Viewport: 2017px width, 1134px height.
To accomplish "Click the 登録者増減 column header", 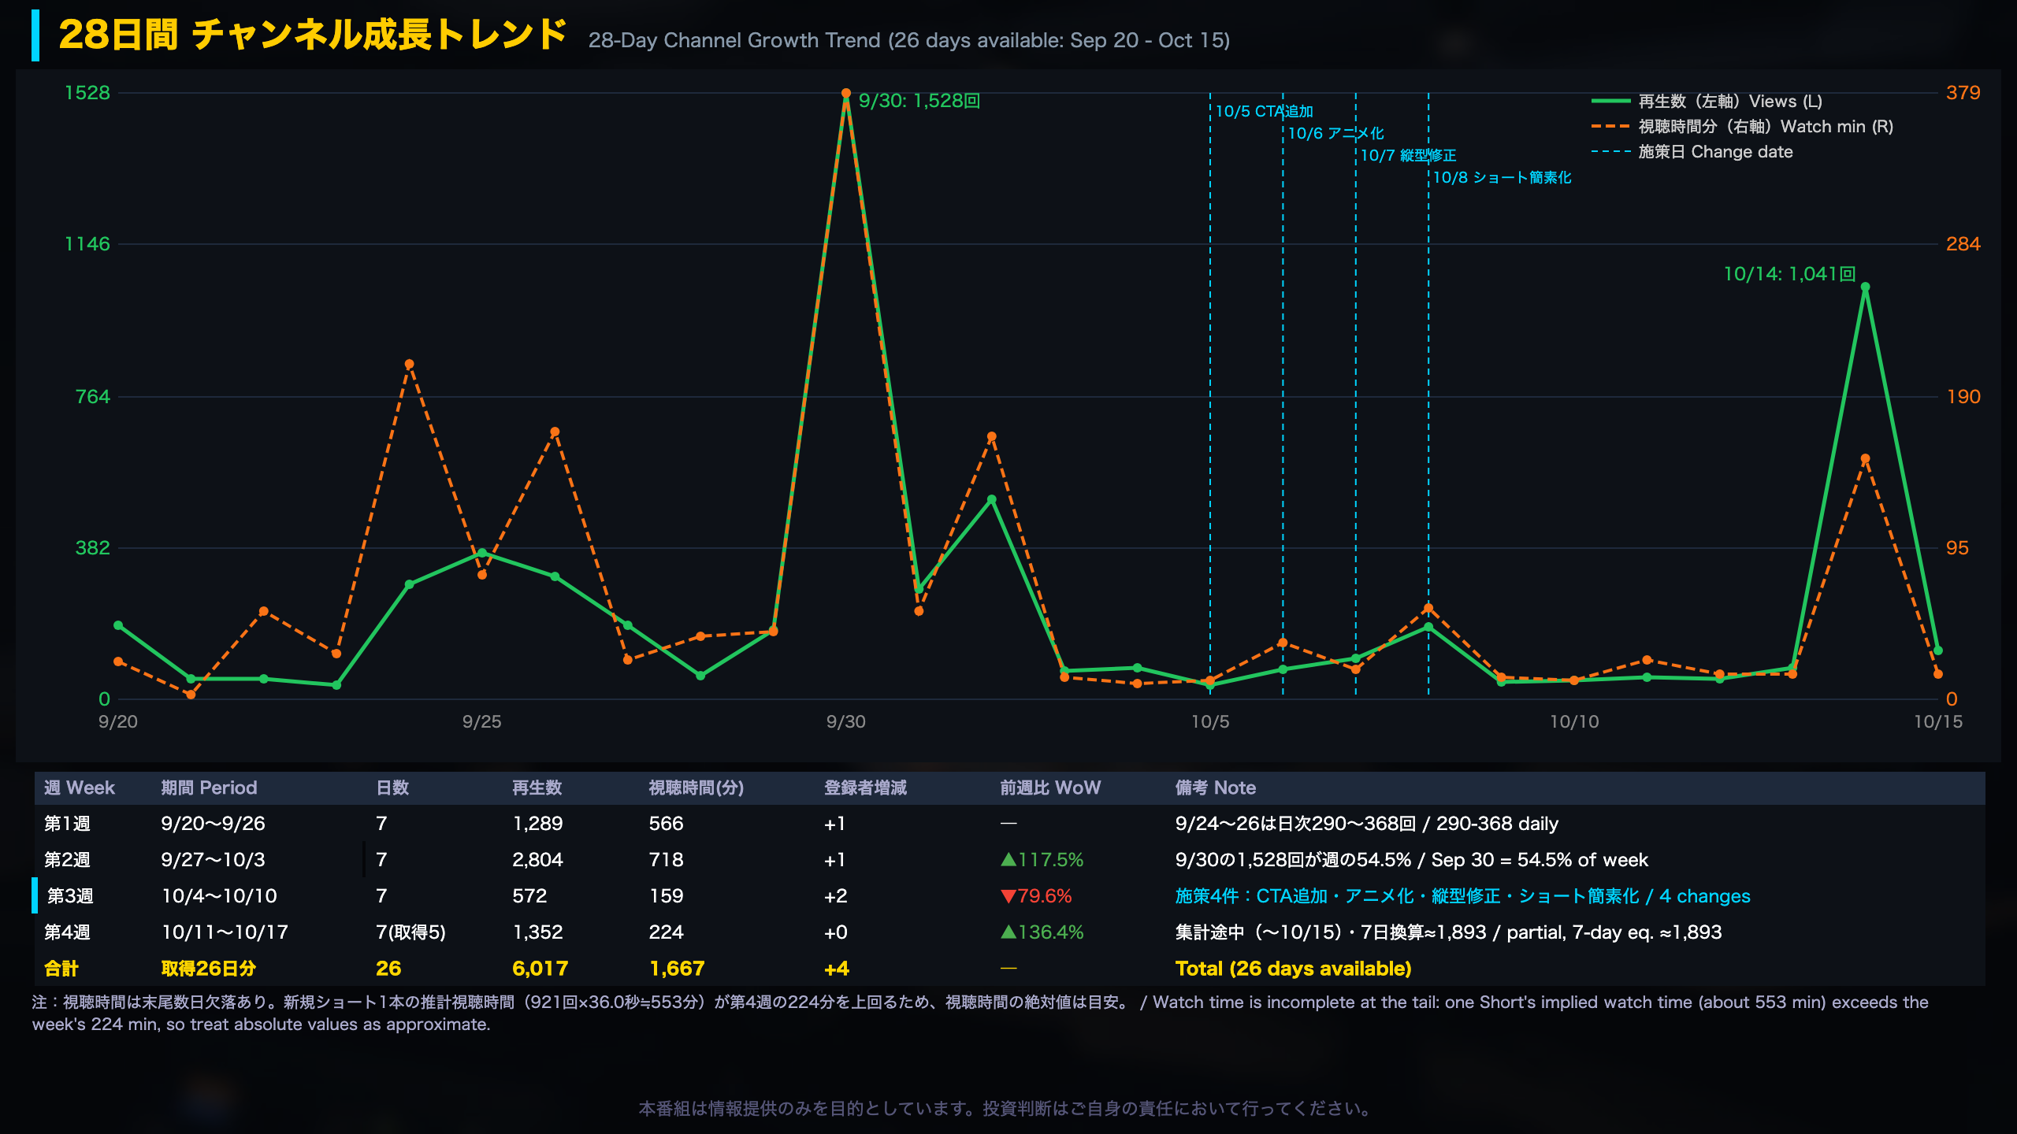I will (865, 787).
